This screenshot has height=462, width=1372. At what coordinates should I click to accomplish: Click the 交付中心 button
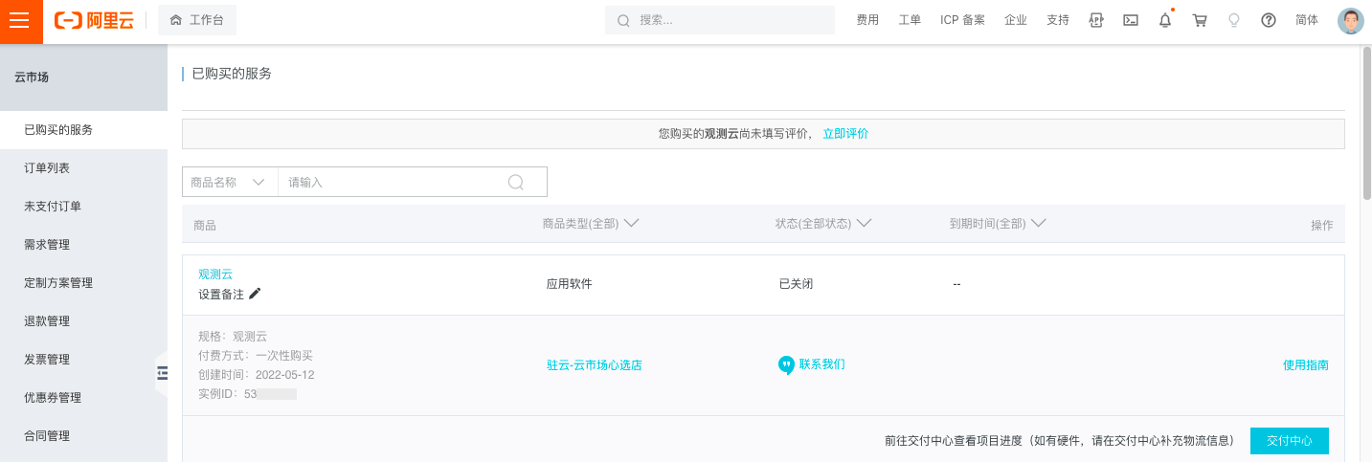tap(1290, 441)
